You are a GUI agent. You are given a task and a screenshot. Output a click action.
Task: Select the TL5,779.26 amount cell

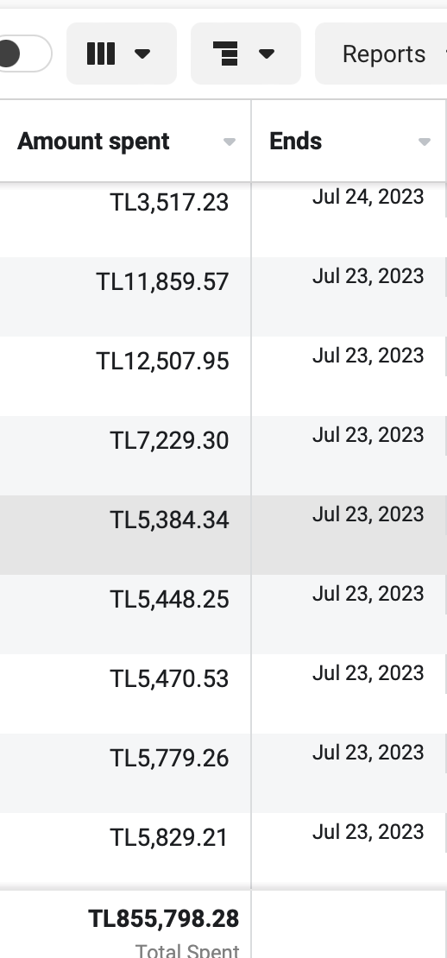125,773
